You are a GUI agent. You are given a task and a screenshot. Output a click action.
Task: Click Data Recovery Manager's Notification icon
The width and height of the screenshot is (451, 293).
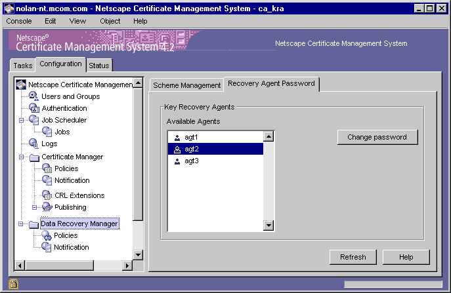coord(47,247)
